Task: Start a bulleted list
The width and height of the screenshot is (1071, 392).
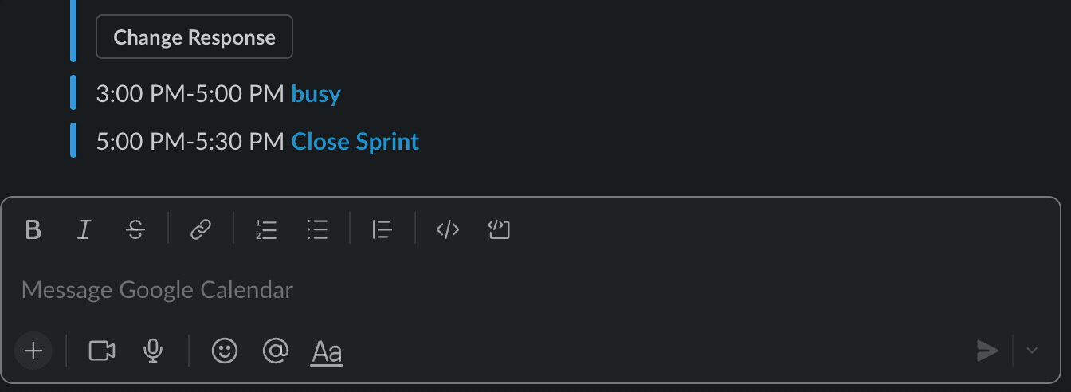Action: [x=317, y=230]
